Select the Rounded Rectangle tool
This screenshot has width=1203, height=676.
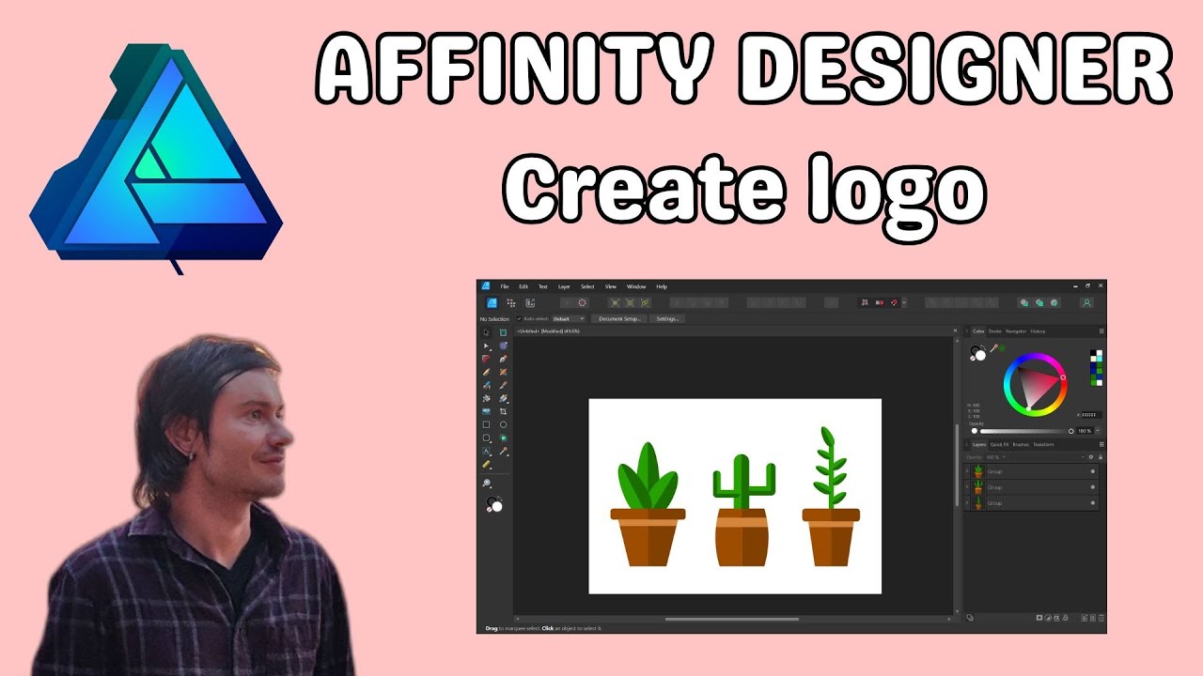486,438
